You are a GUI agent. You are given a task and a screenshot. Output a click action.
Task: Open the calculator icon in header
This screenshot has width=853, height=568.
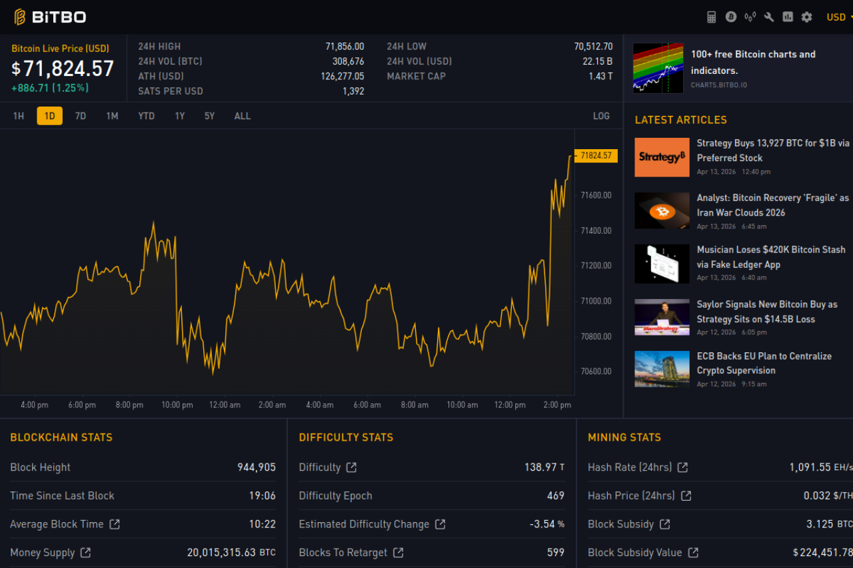(712, 17)
